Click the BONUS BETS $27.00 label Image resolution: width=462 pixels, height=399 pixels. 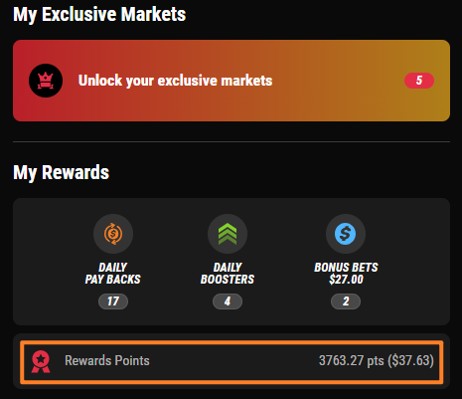coord(346,274)
